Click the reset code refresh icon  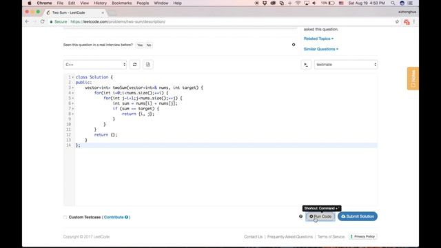(x=135, y=65)
